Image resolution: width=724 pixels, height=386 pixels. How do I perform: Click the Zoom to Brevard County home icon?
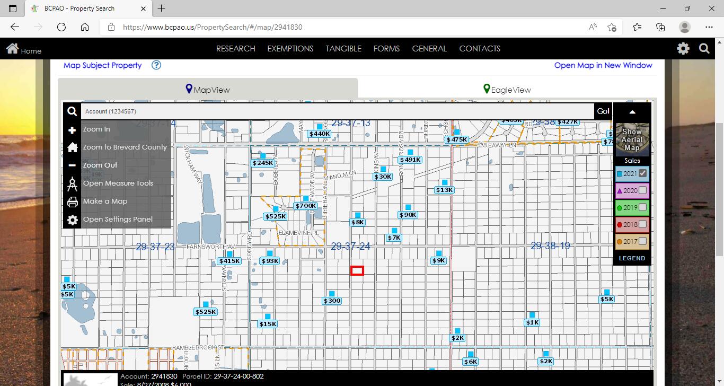tap(72, 147)
